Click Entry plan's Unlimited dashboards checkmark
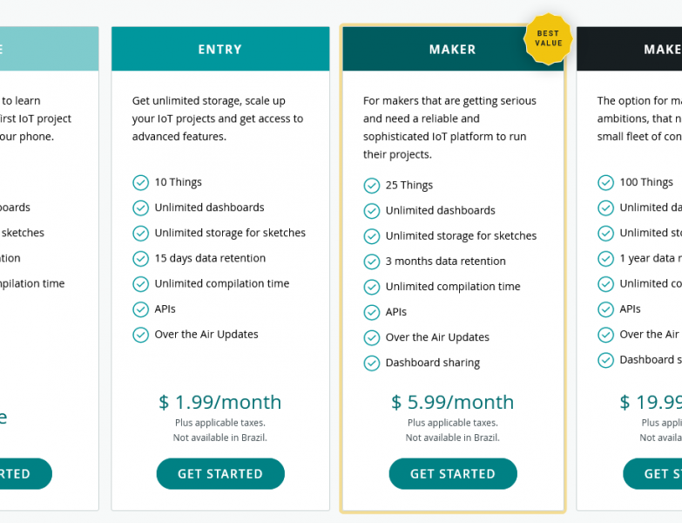The height and width of the screenshot is (523, 682). (140, 208)
